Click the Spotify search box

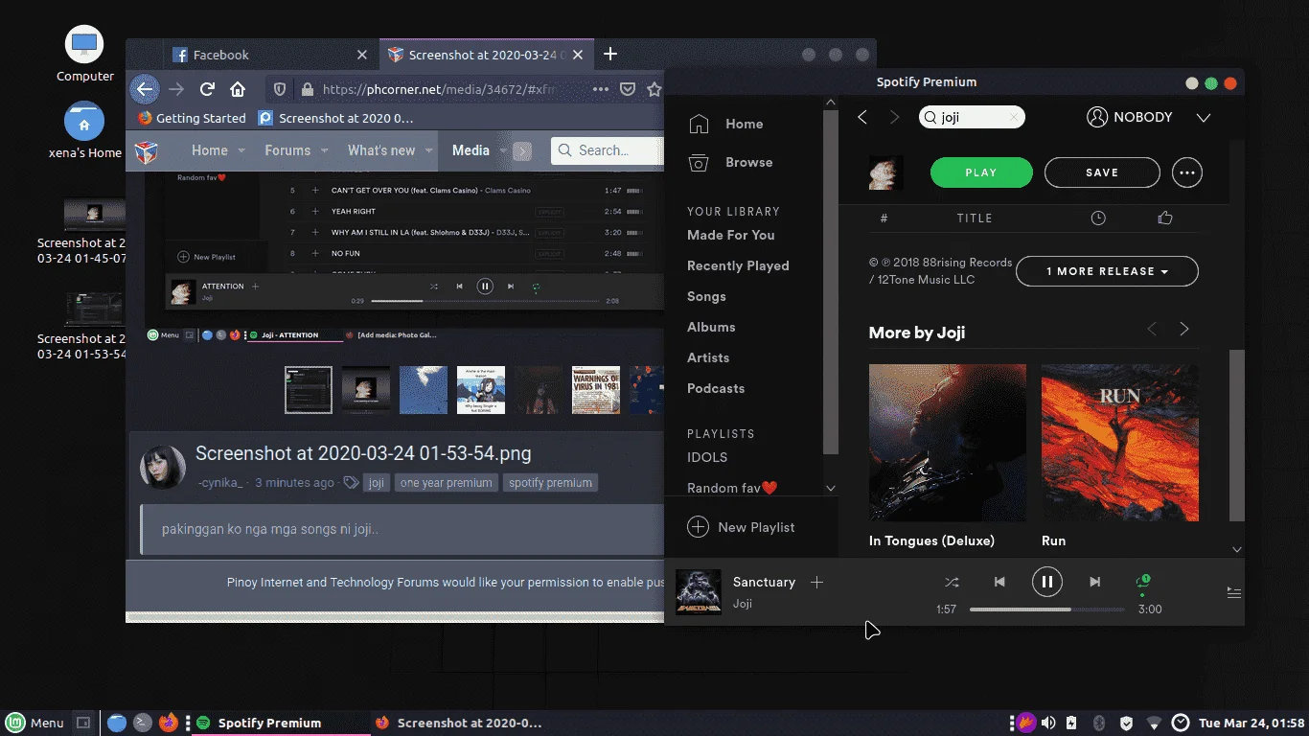pos(972,117)
